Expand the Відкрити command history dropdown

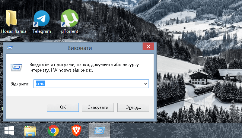pos(146,84)
